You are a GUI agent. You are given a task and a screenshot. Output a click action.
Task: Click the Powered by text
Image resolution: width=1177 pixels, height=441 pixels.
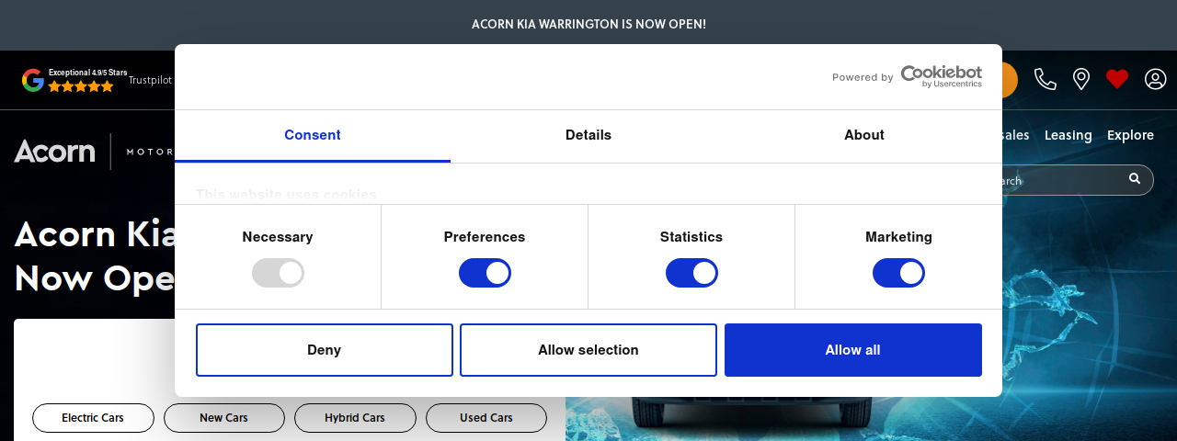(x=863, y=77)
